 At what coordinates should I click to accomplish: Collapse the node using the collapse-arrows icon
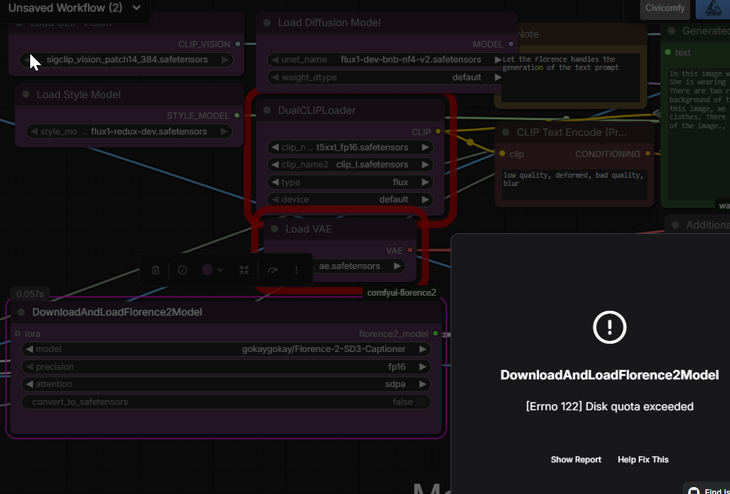coord(244,270)
